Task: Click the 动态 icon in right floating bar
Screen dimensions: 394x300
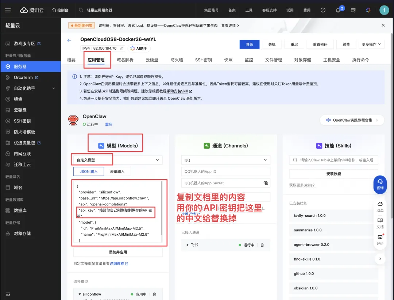Action: click(380, 207)
